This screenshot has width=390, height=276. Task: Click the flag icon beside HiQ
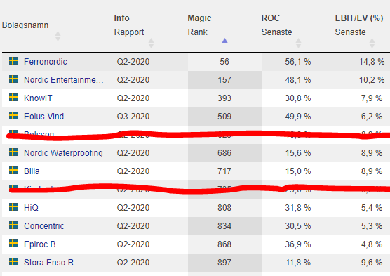(x=14, y=206)
